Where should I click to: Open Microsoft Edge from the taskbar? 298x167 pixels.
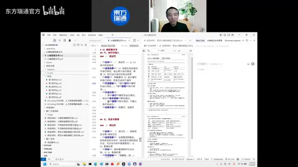coord(95,164)
